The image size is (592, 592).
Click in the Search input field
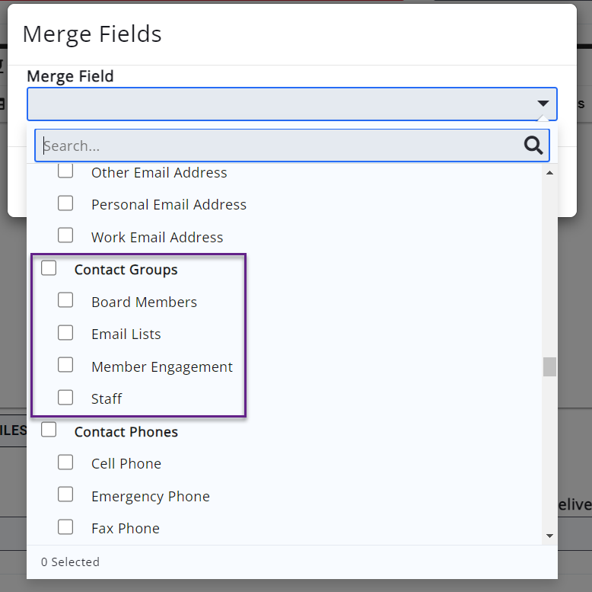click(278, 146)
